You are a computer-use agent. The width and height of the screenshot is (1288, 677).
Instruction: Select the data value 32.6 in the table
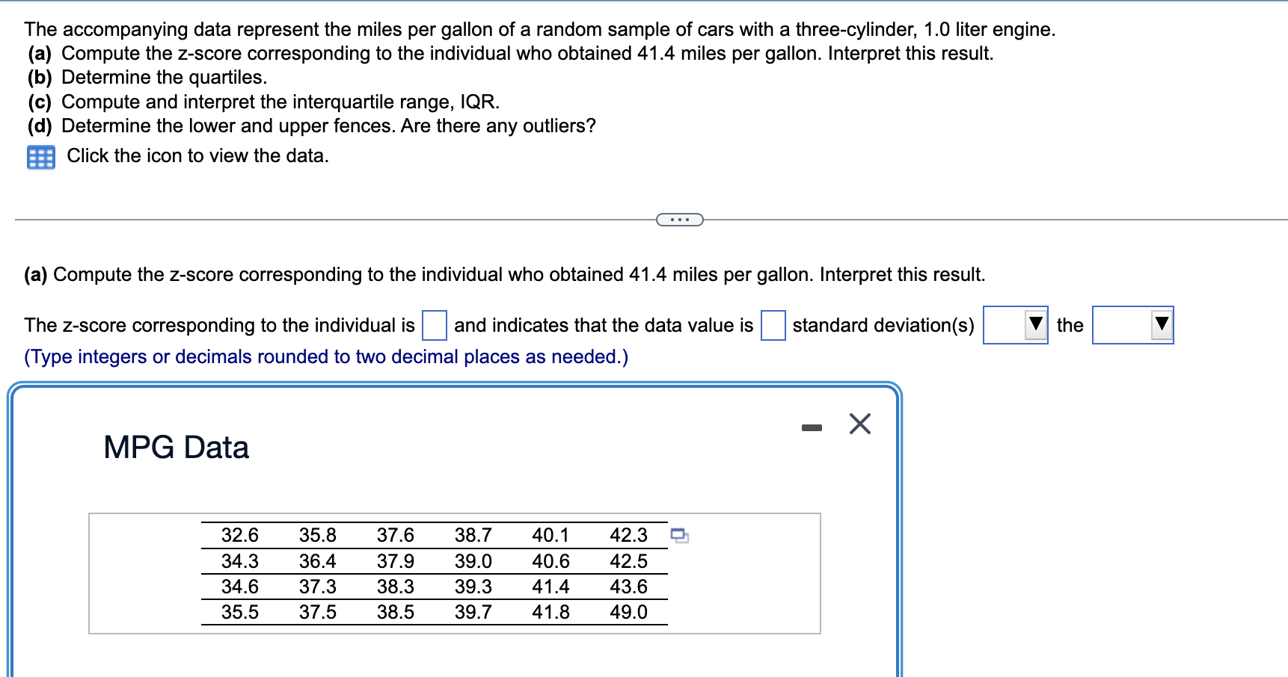click(239, 534)
